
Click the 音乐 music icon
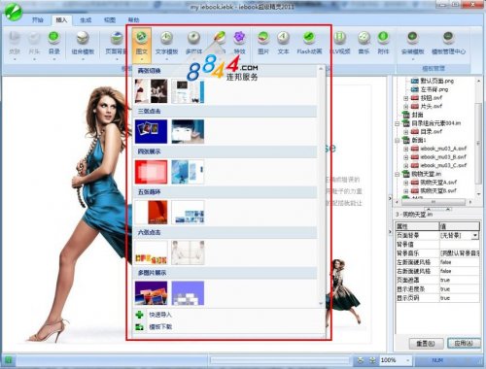[364, 43]
